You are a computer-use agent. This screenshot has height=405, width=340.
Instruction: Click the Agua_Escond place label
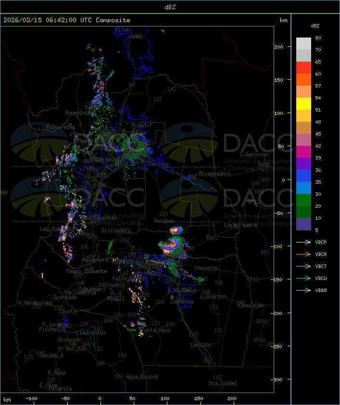click(x=142, y=377)
